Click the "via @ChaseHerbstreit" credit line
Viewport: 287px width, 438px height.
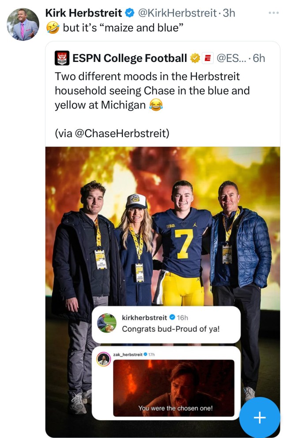(x=112, y=133)
